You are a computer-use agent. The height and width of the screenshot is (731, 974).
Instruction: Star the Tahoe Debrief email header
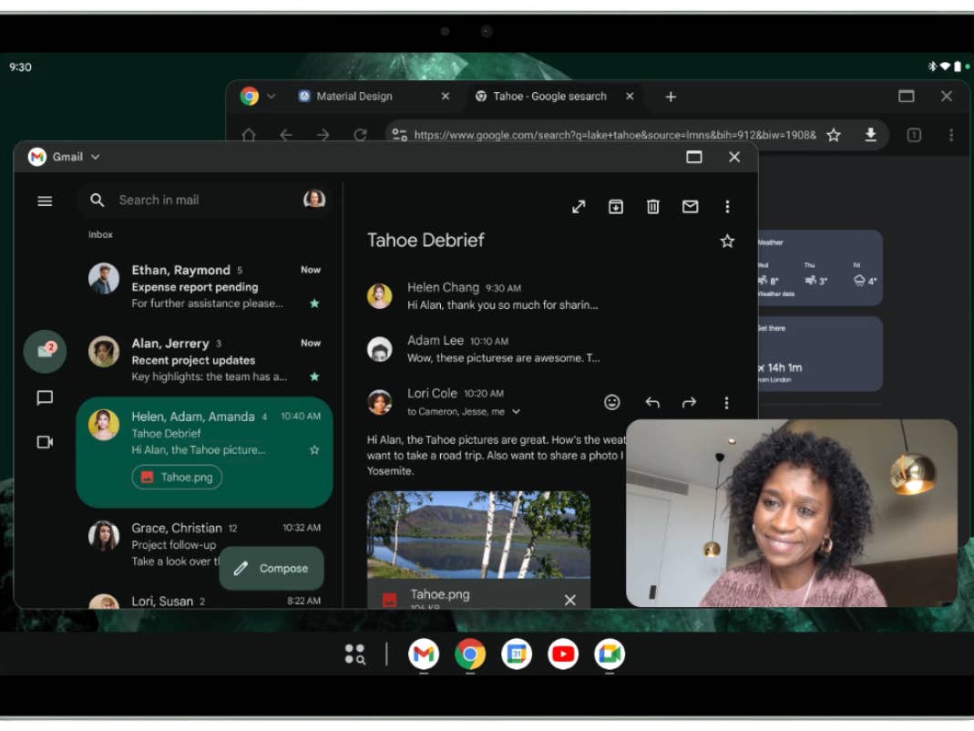click(727, 242)
